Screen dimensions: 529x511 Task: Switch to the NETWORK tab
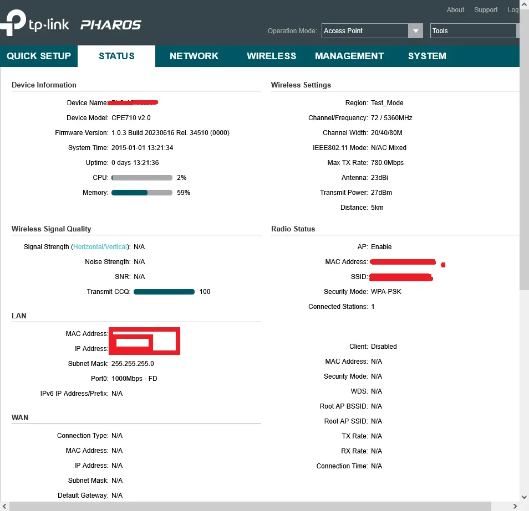point(194,56)
